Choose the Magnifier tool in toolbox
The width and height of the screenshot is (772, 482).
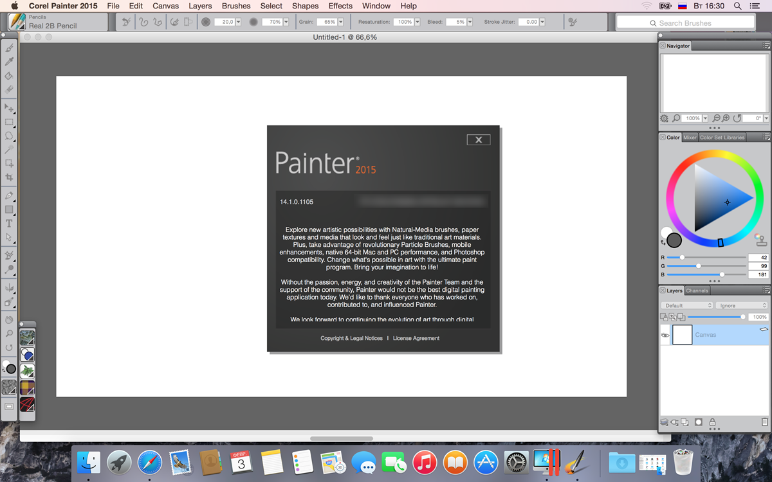tap(9, 334)
